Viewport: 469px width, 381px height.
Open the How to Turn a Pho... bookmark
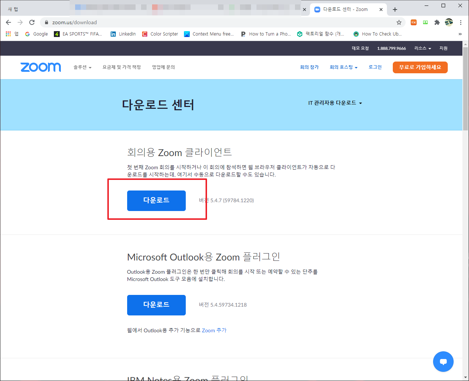pos(266,34)
